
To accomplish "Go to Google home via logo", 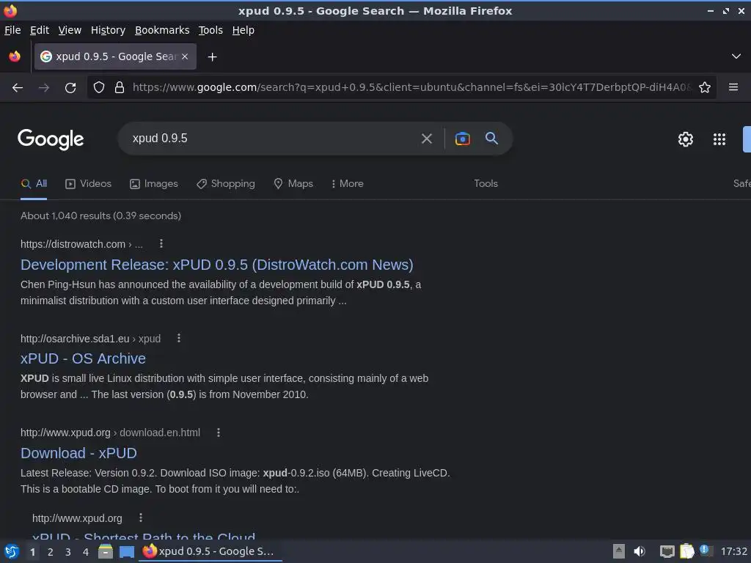I will pyautogui.click(x=51, y=139).
